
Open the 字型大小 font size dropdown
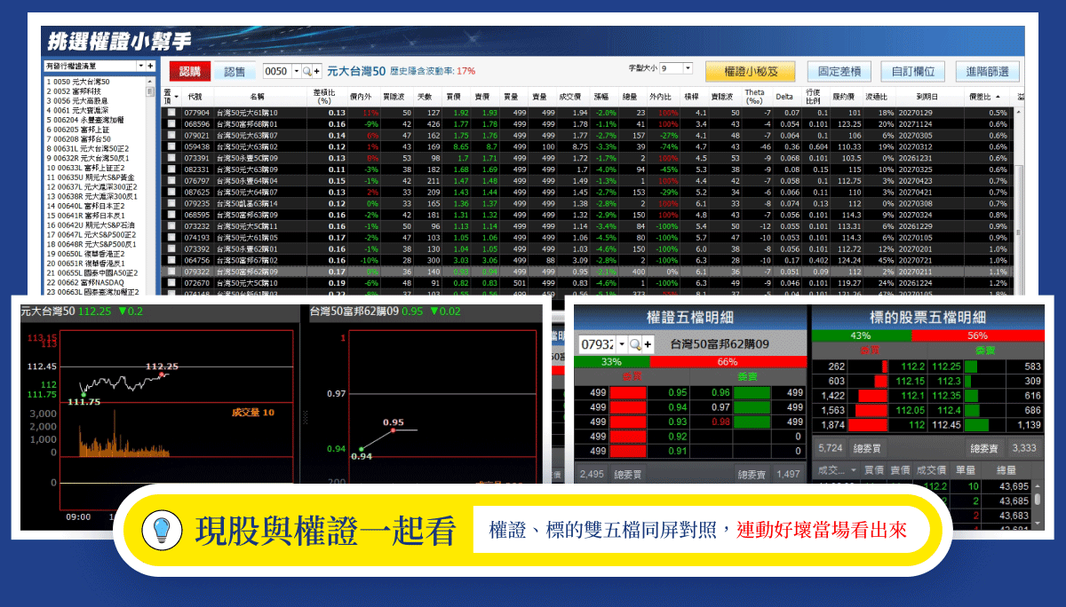[x=687, y=68]
